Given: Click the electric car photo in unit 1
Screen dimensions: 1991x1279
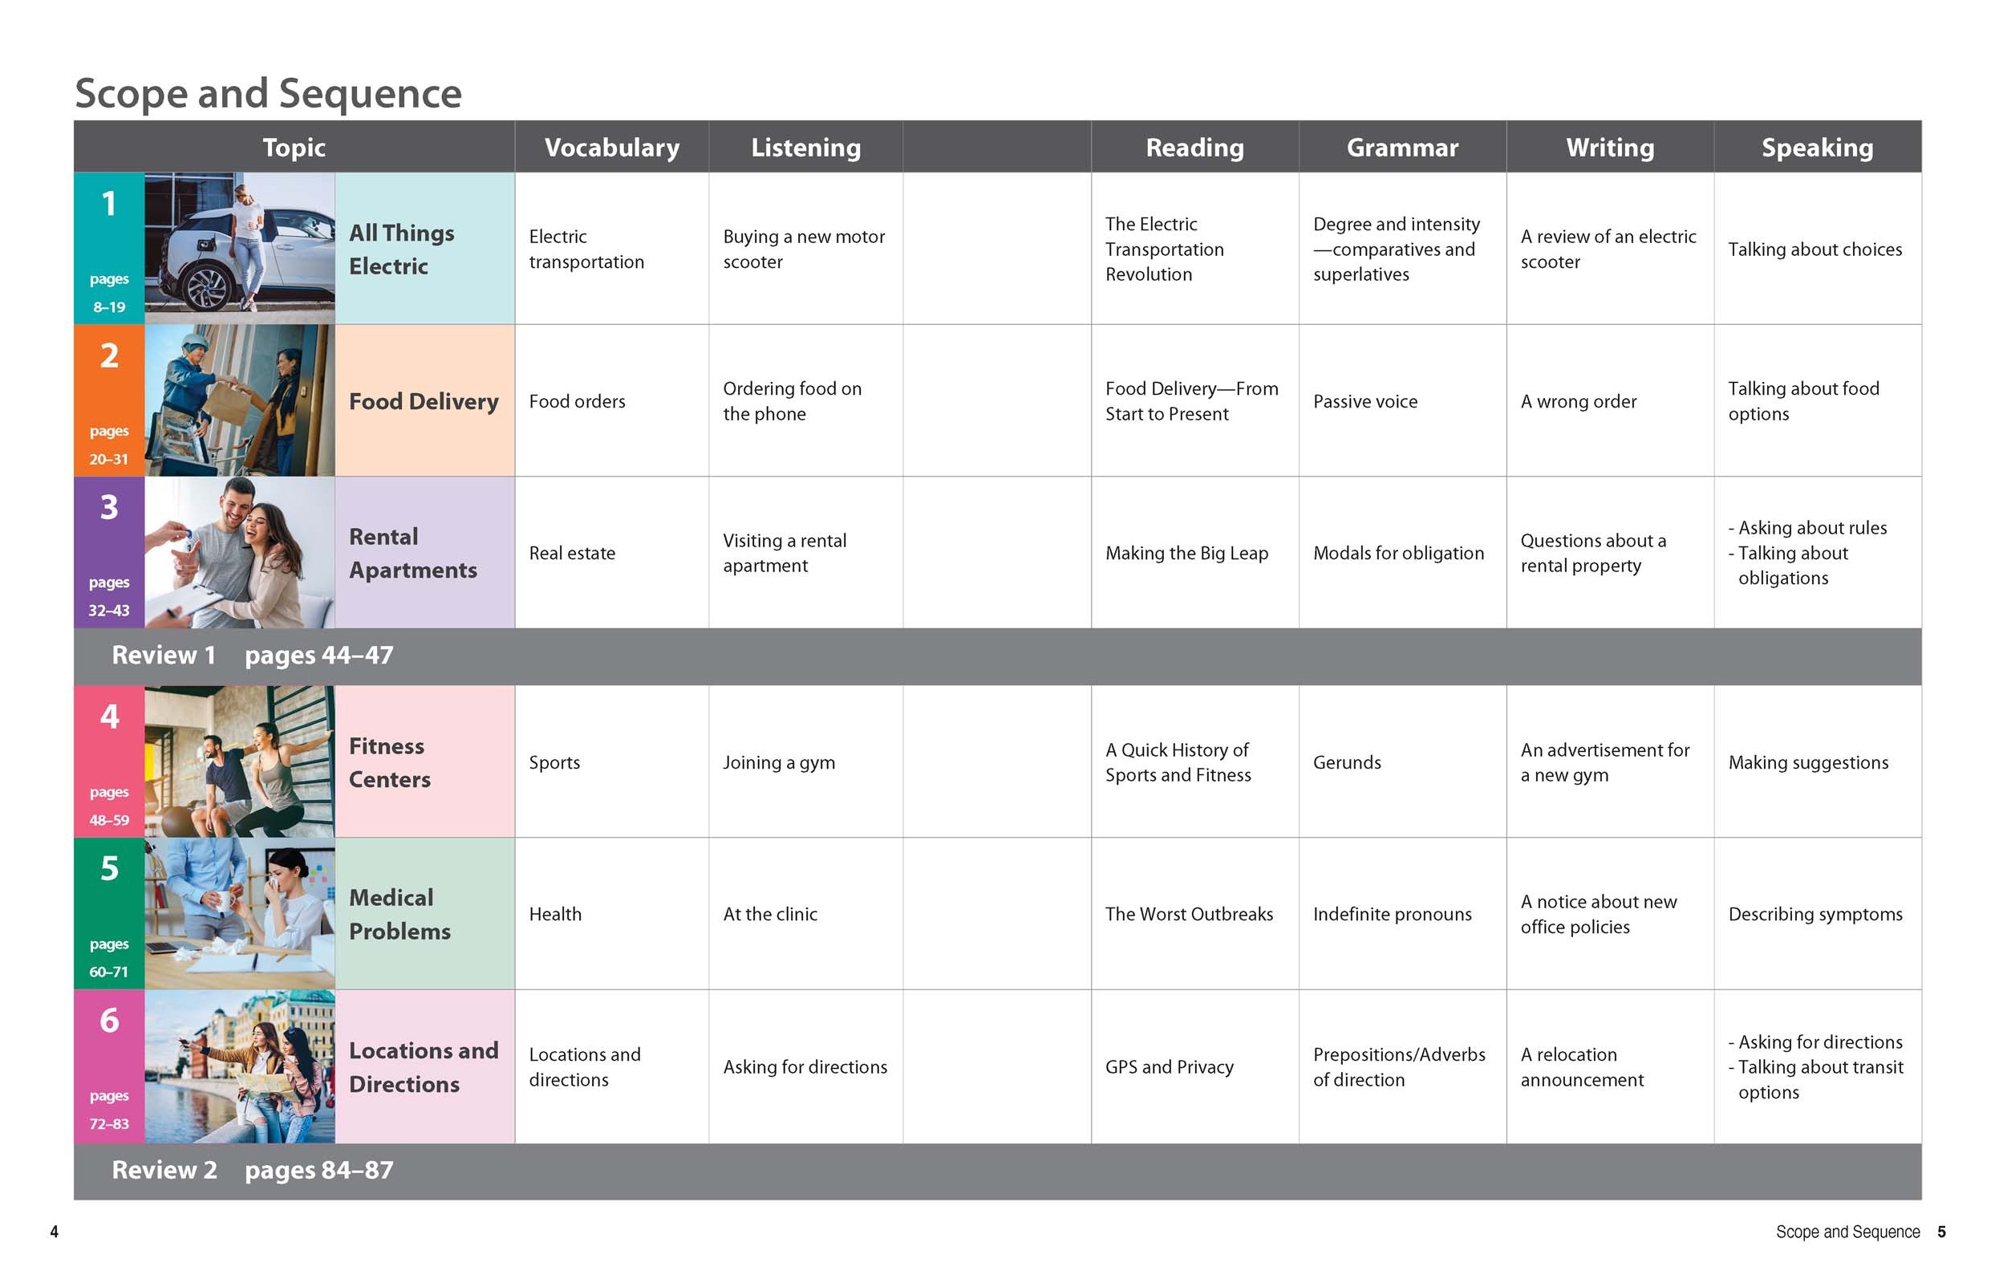Looking at the screenshot, I should coord(239,247).
